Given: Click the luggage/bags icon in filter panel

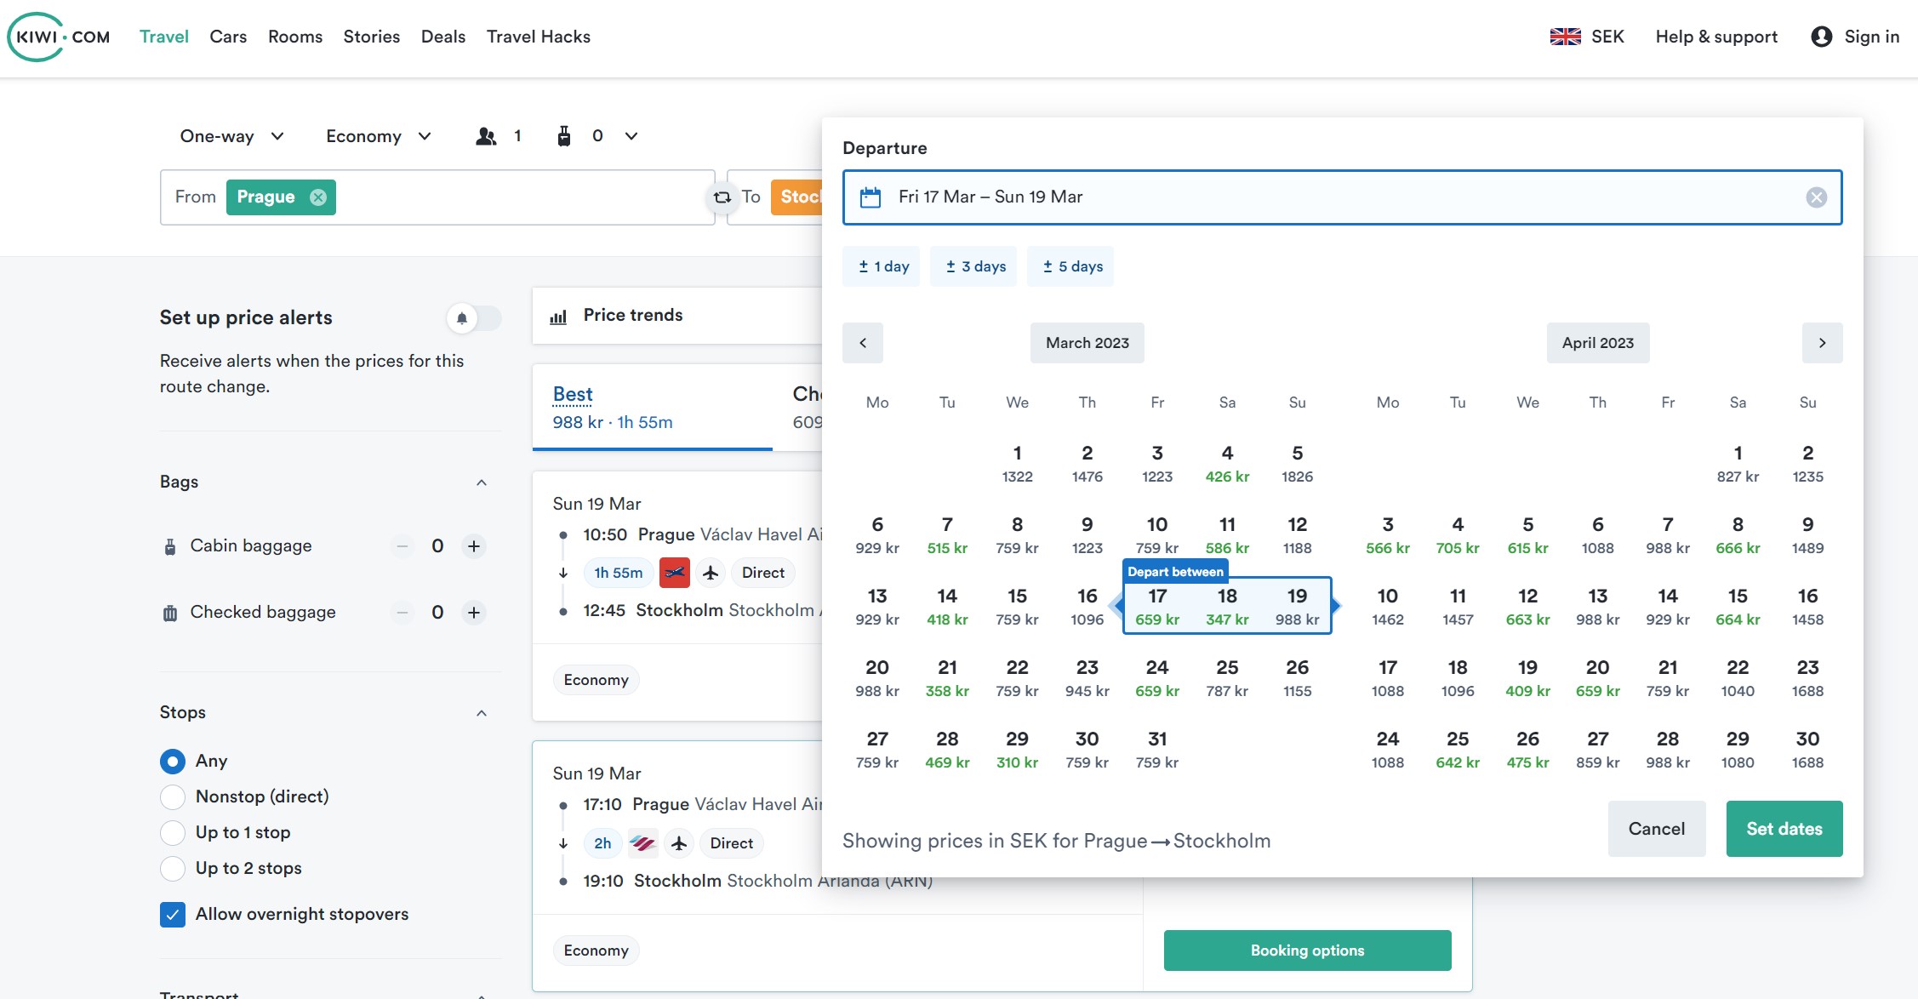Looking at the screenshot, I should (170, 611).
